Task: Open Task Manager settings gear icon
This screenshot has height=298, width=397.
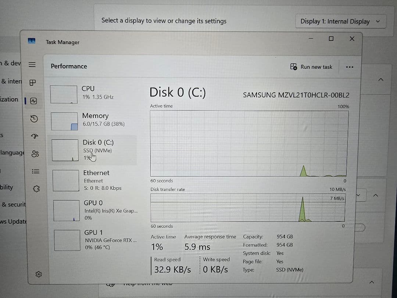Action: [x=39, y=274]
